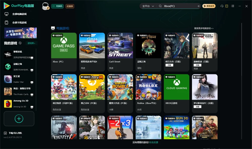
Task: Click the PC monitor icon beside 电脑游戏 heading
Action: pos(53,28)
